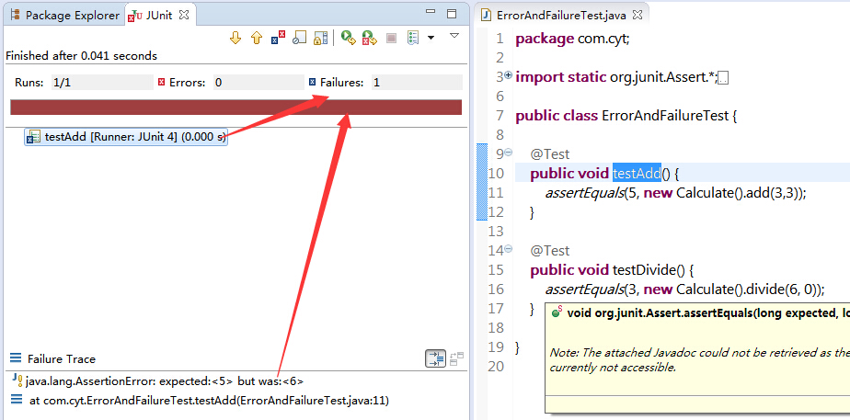Click the blue Failures indicator icon
The image size is (850, 420).
pos(312,83)
